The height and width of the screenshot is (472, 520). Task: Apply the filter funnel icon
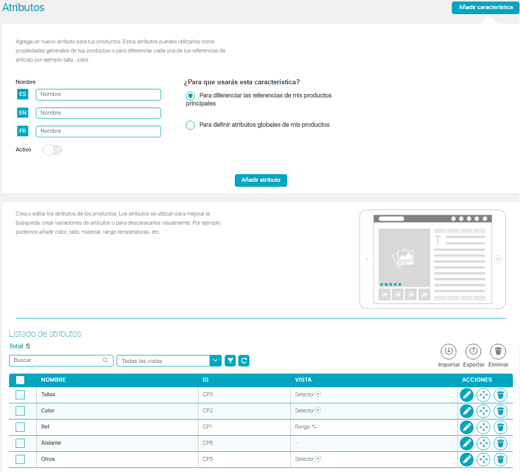tap(230, 360)
